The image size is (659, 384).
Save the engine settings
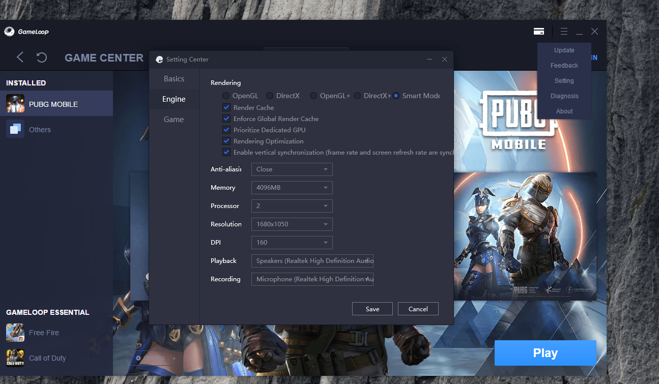pyautogui.click(x=373, y=309)
